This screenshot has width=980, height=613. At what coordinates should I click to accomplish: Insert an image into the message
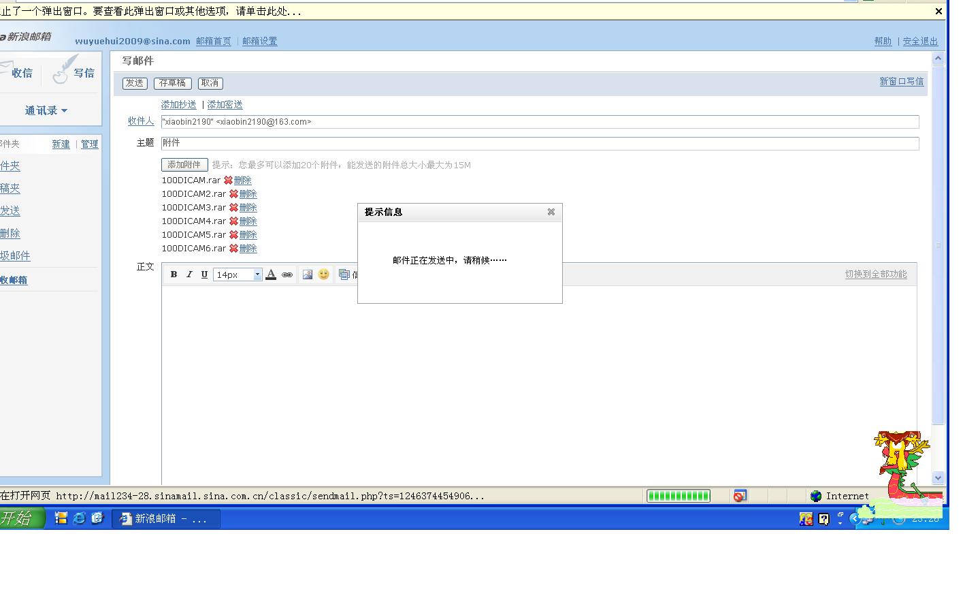pos(308,274)
